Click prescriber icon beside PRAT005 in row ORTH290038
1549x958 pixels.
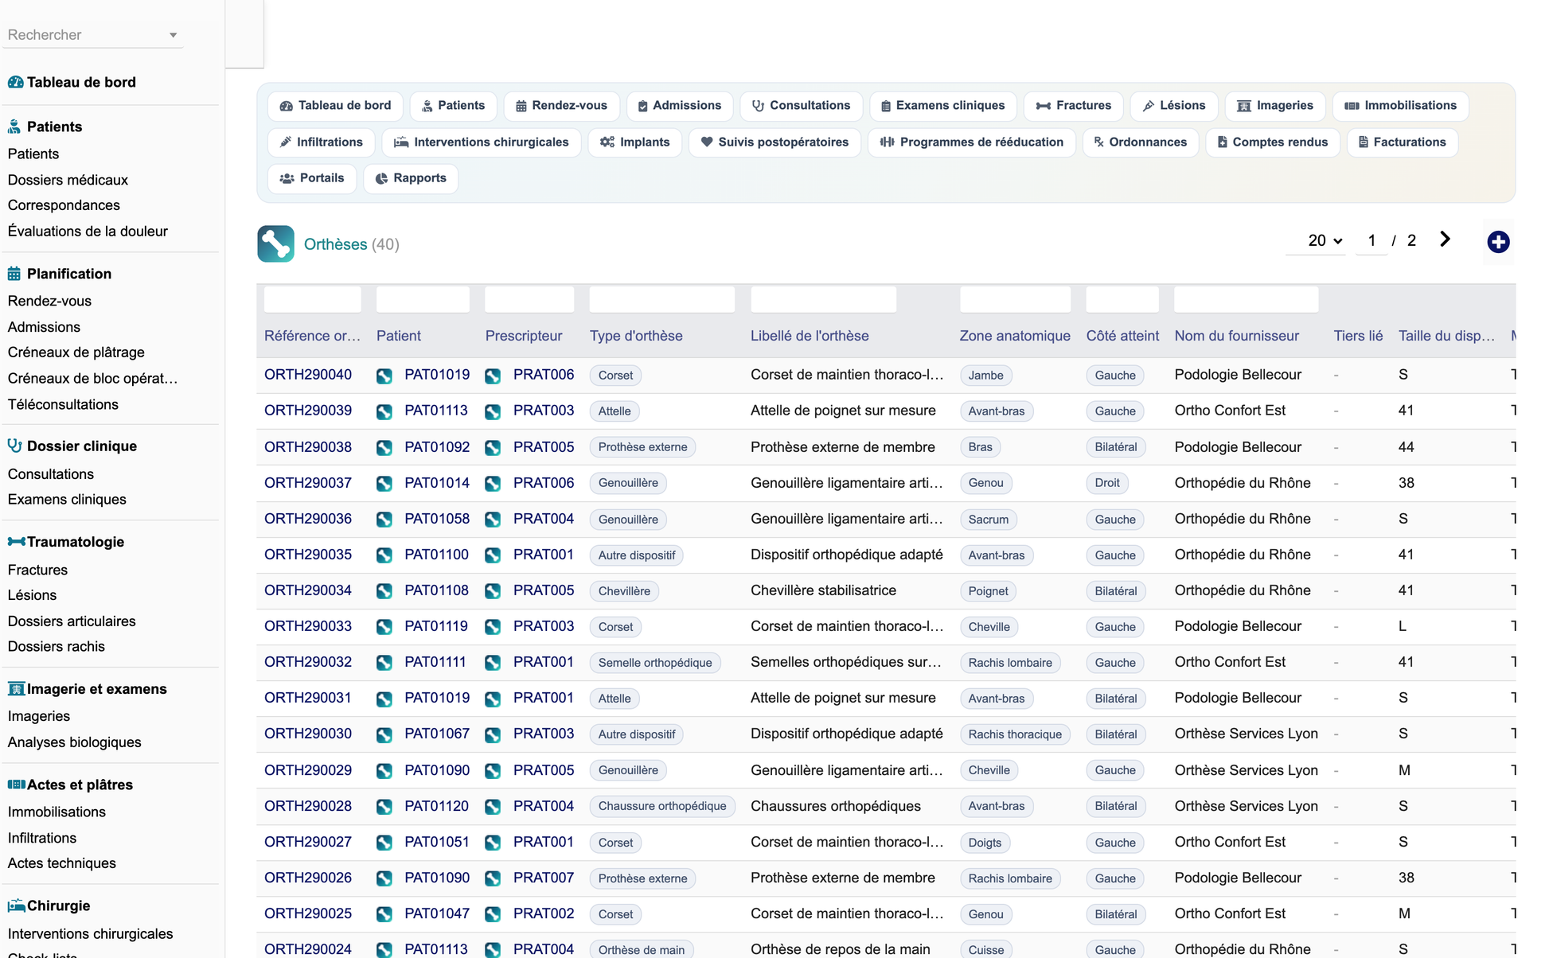pyautogui.click(x=493, y=447)
